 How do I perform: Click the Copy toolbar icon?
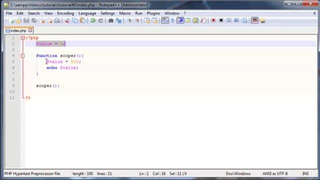pos(75,20)
